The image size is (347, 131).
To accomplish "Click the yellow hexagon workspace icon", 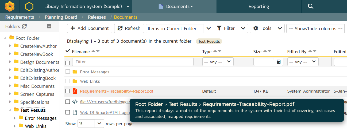I will (29, 6).
